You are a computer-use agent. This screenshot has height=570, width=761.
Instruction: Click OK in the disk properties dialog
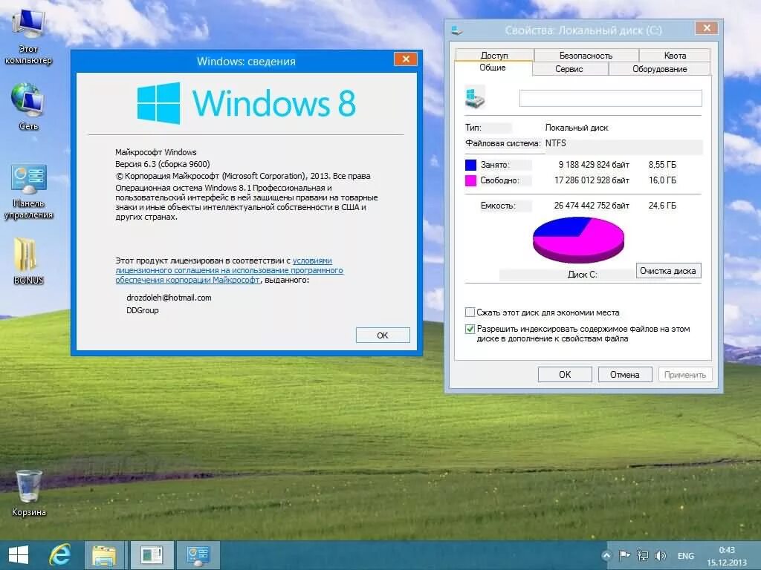565,374
